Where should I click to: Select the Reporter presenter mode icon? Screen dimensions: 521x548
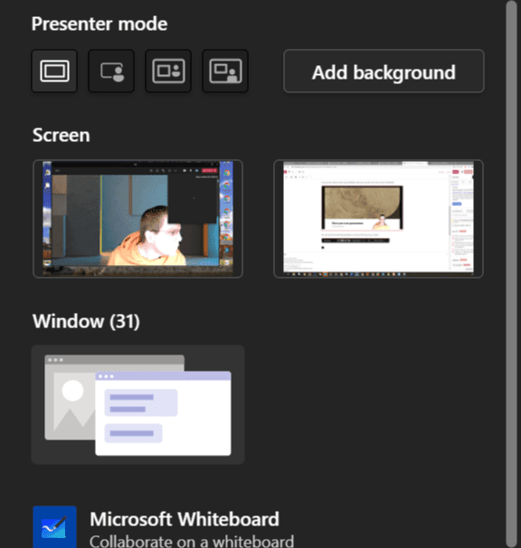point(225,71)
